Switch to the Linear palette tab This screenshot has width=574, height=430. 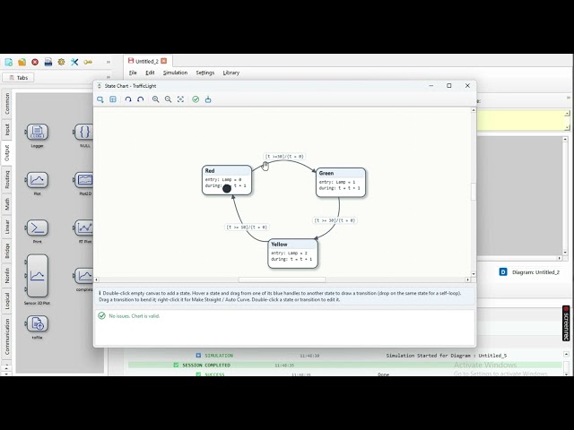point(7,227)
